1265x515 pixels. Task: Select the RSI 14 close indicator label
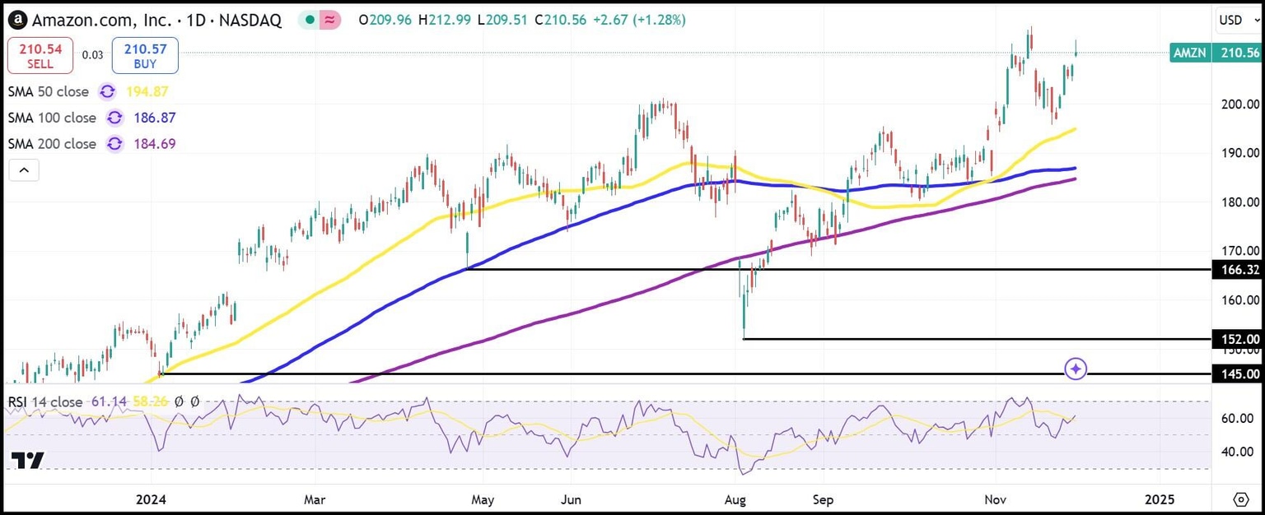(x=45, y=401)
